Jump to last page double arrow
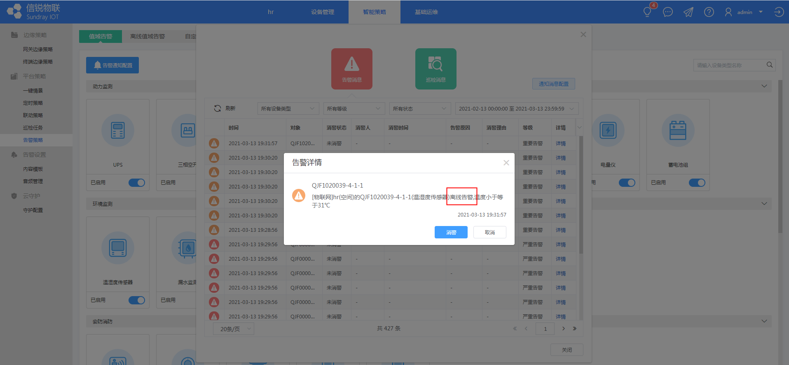Viewport: 789px width, 365px height. pos(575,329)
